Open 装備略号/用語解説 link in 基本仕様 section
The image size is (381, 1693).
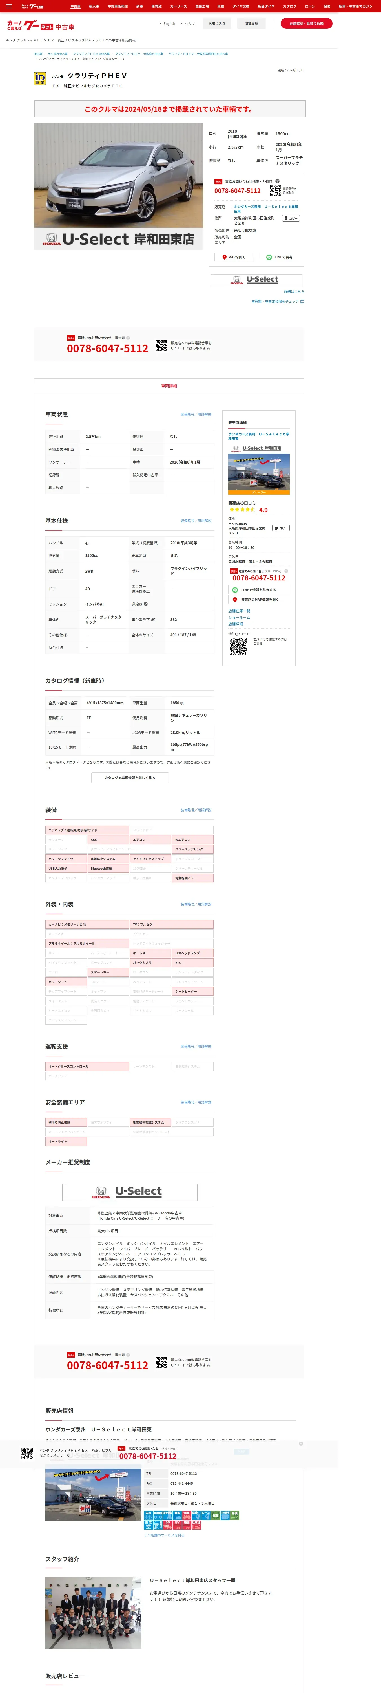[196, 521]
